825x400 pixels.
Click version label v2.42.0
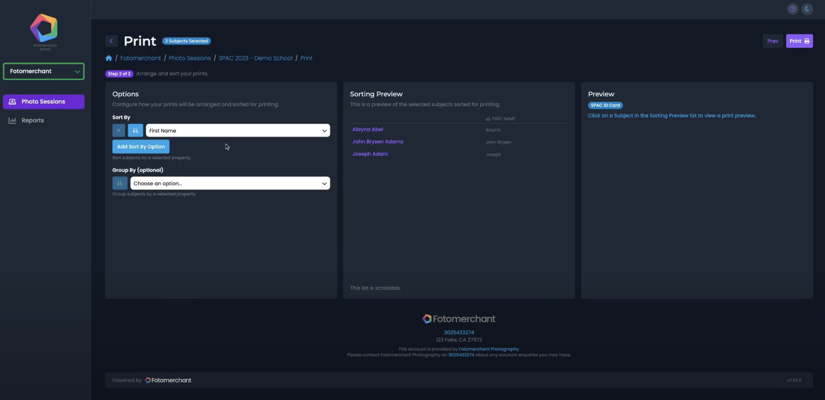point(794,380)
